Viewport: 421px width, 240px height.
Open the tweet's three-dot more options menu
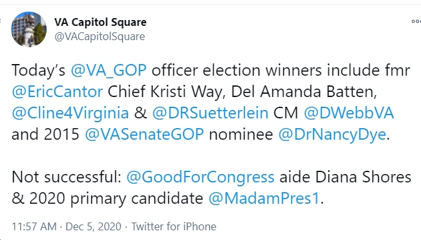(416, 21)
